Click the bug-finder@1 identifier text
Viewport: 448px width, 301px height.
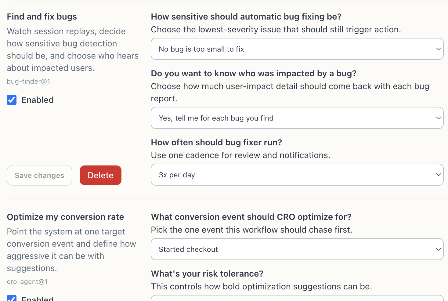coord(28,82)
